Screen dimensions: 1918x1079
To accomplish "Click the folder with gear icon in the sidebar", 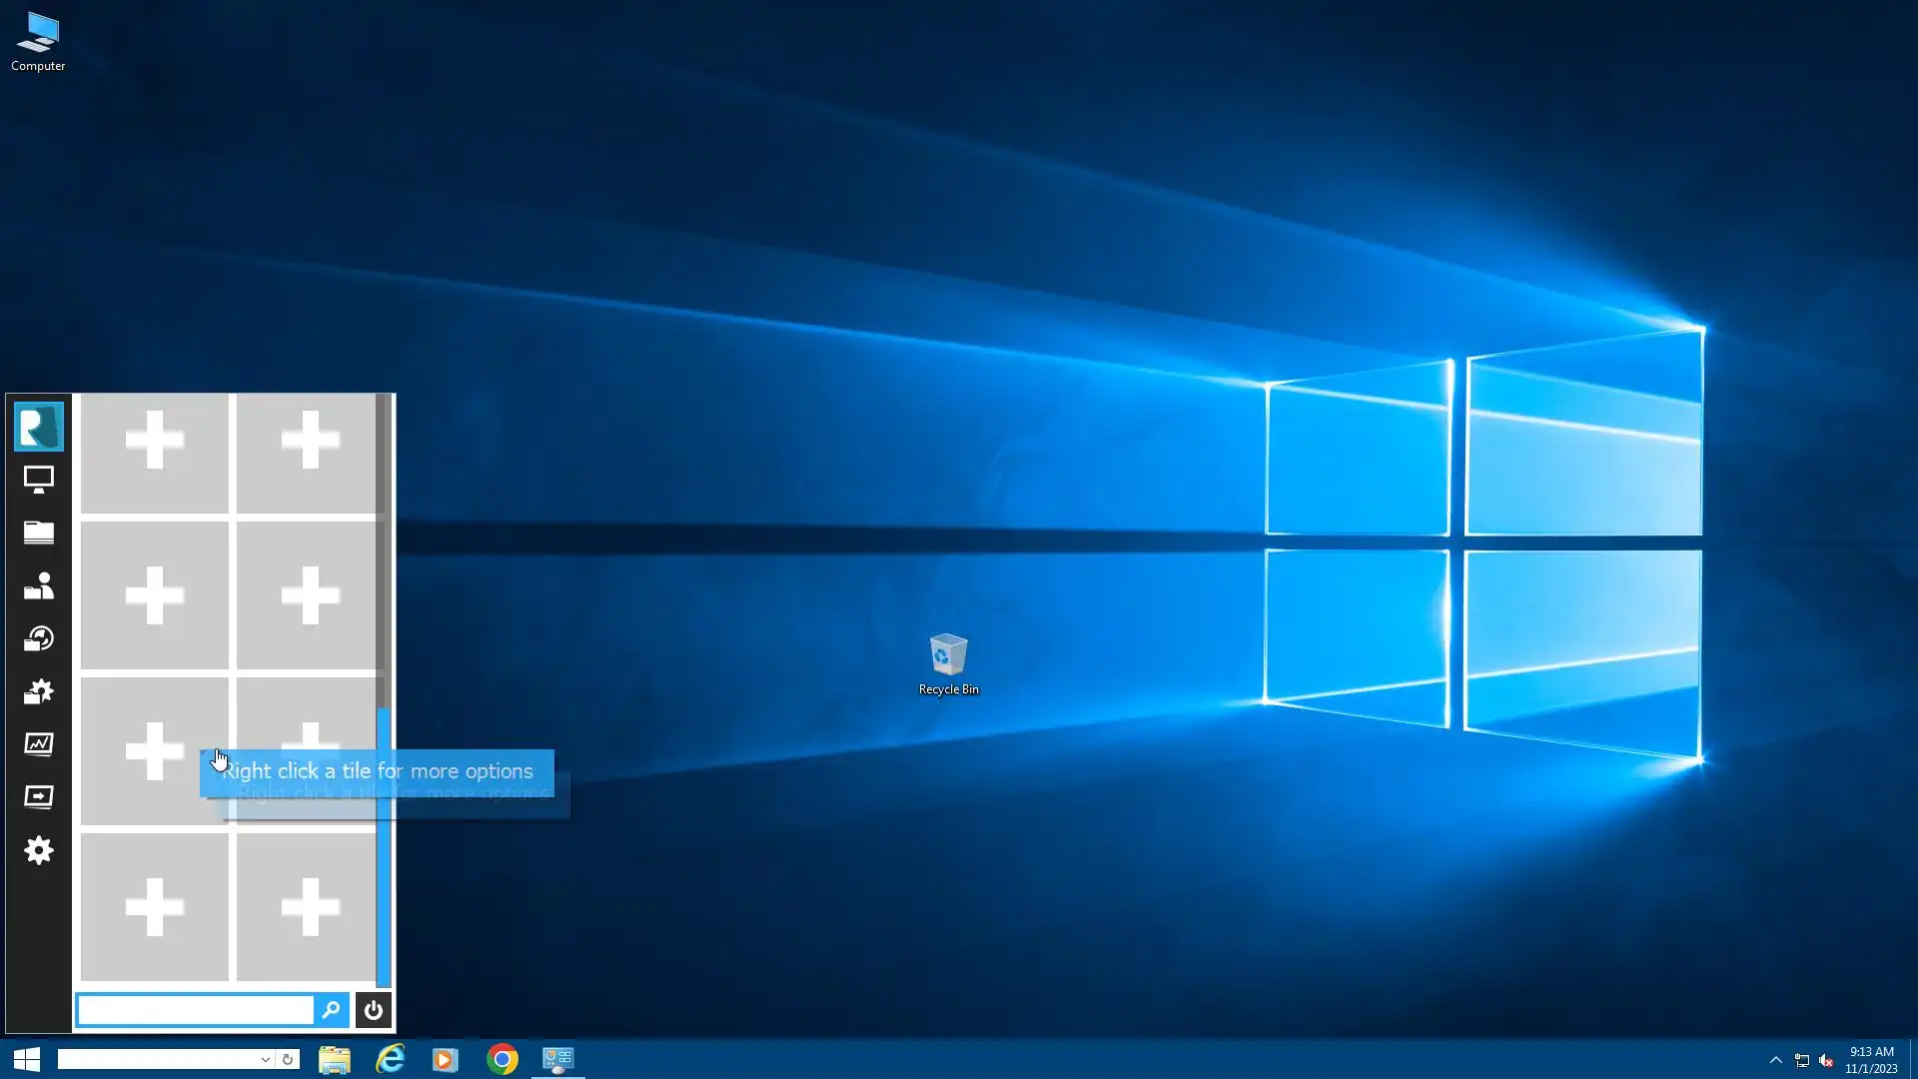I will point(38,691).
